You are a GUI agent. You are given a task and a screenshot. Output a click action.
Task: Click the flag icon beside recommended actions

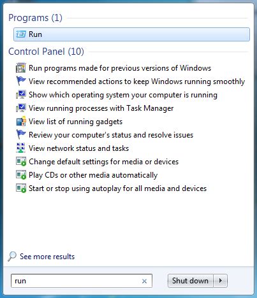click(x=21, y=82)
